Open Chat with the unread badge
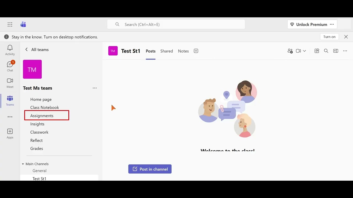 [x=10, y=66]
